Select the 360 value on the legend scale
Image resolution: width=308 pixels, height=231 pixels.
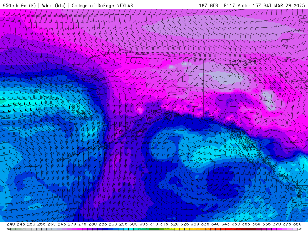click(256, 224)
